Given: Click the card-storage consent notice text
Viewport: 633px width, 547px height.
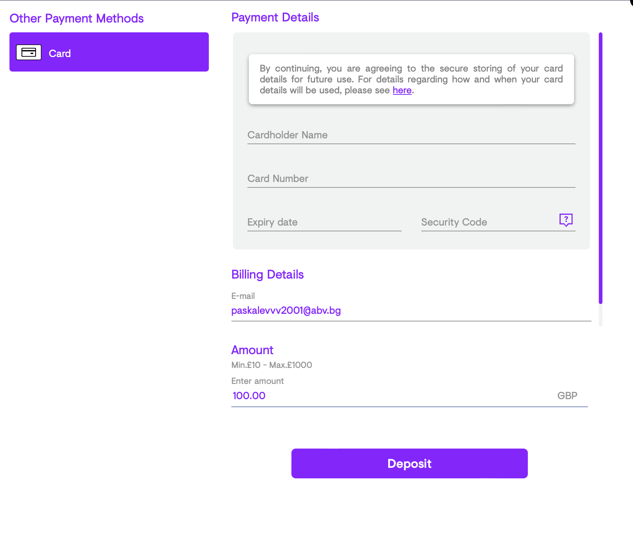Looking at the screenshot, I should click(x=411, y=79).
